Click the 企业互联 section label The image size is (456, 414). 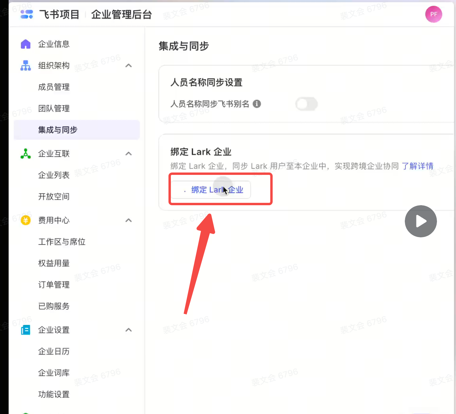tap(54, 153)
